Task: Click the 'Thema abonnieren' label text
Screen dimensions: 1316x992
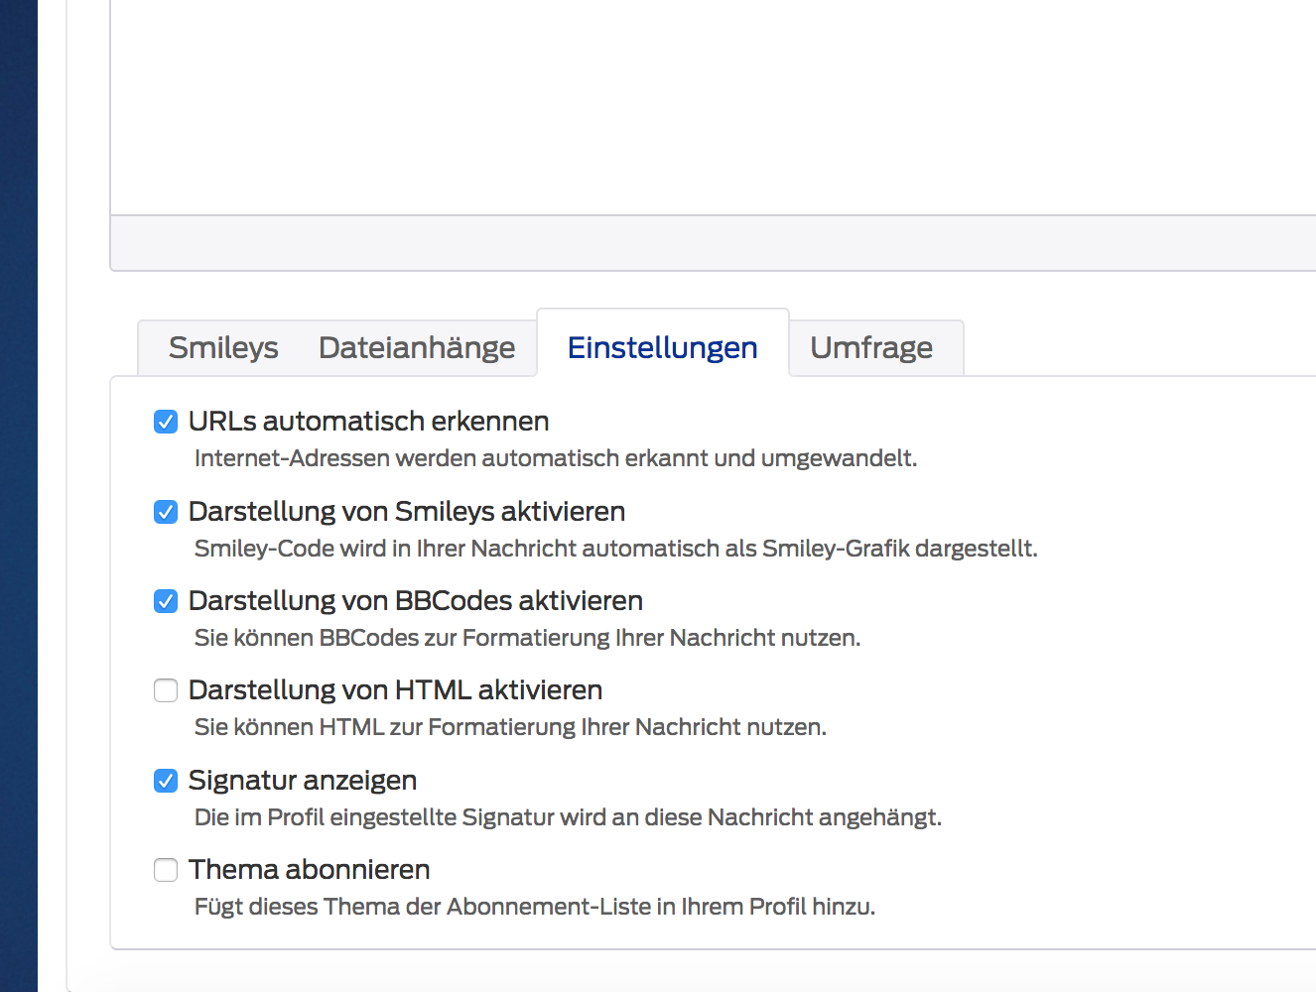Action: [310, 870]
